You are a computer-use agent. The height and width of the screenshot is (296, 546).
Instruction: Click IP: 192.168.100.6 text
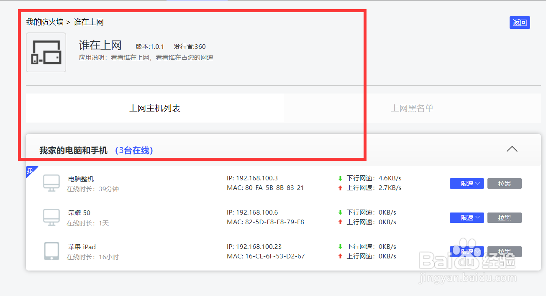[252, 213]
